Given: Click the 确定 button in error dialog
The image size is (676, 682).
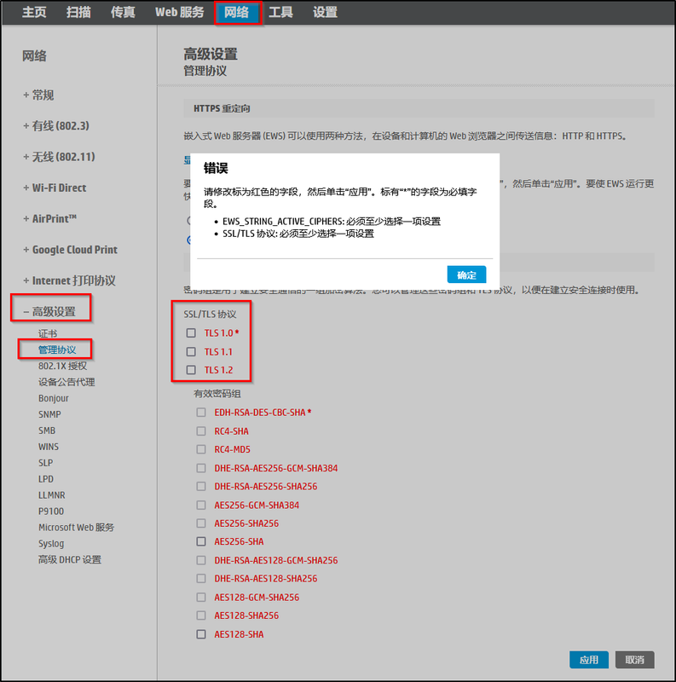Looking at the screenshot, I should click(x=466, y=275).
